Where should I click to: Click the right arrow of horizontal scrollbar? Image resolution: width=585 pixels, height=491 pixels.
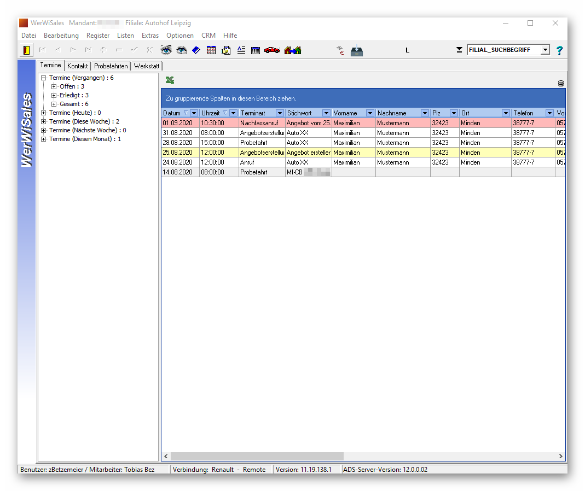pyautogui.click(x=560, y=457)
